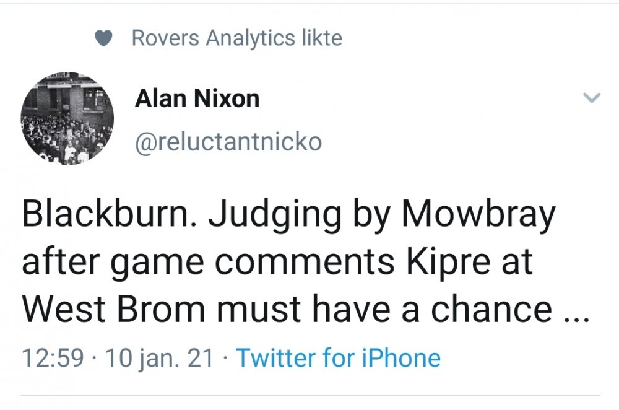The image size is (619, 410).
Task: Click the word "likte" in the header
Action: pyautogui.click(x=321, y=38)
